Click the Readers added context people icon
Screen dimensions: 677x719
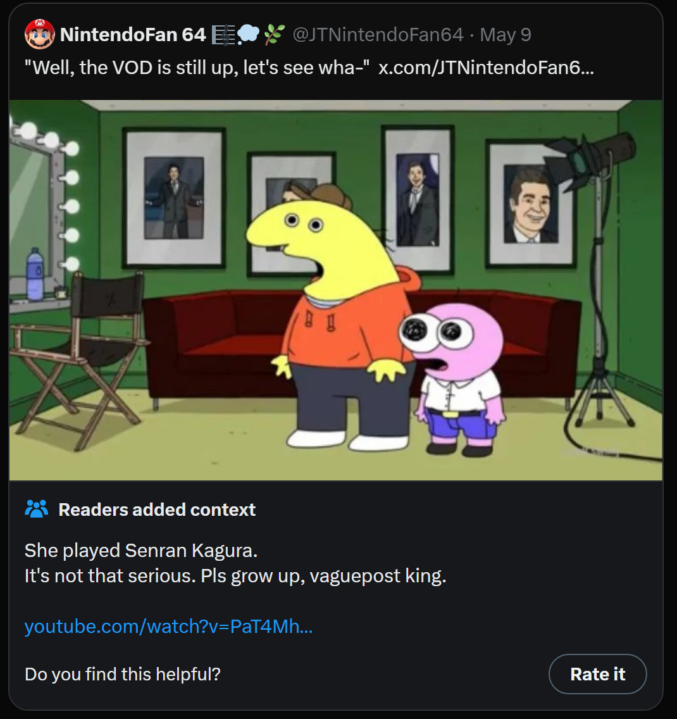click(x=36, y=510)
